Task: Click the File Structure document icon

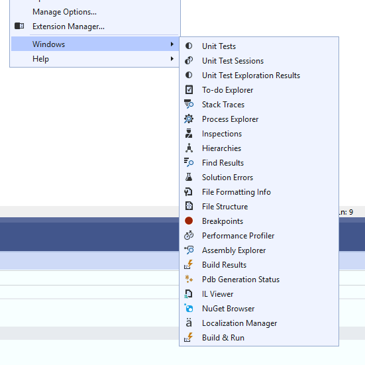Action: [x=189, y=206]
